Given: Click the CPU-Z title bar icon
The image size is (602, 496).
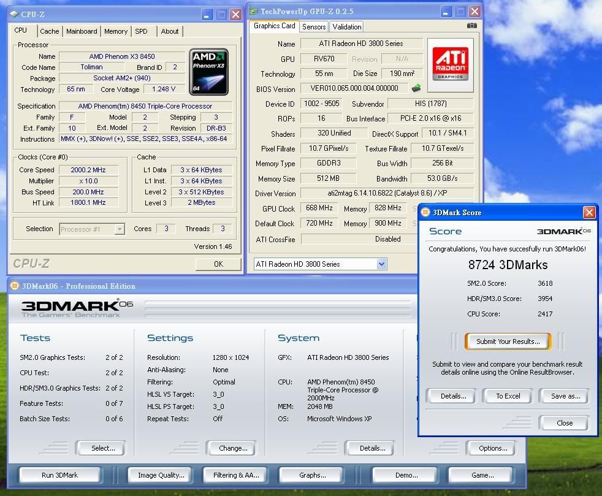Looking at the screenshot, I should pyautogui.click(x=14, y=14).
